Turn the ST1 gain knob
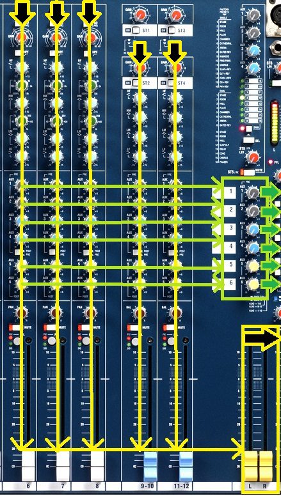This screenshot has height=496, width=281. (x=140, y=15)
